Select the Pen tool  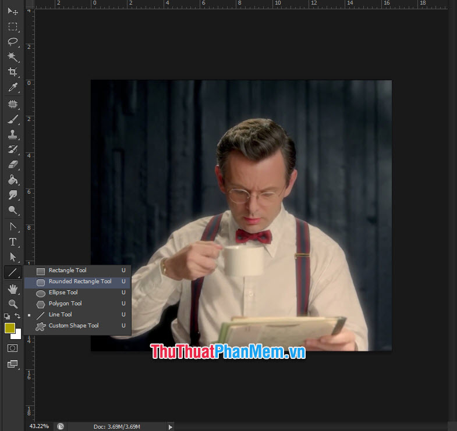(x=13, y=227)
